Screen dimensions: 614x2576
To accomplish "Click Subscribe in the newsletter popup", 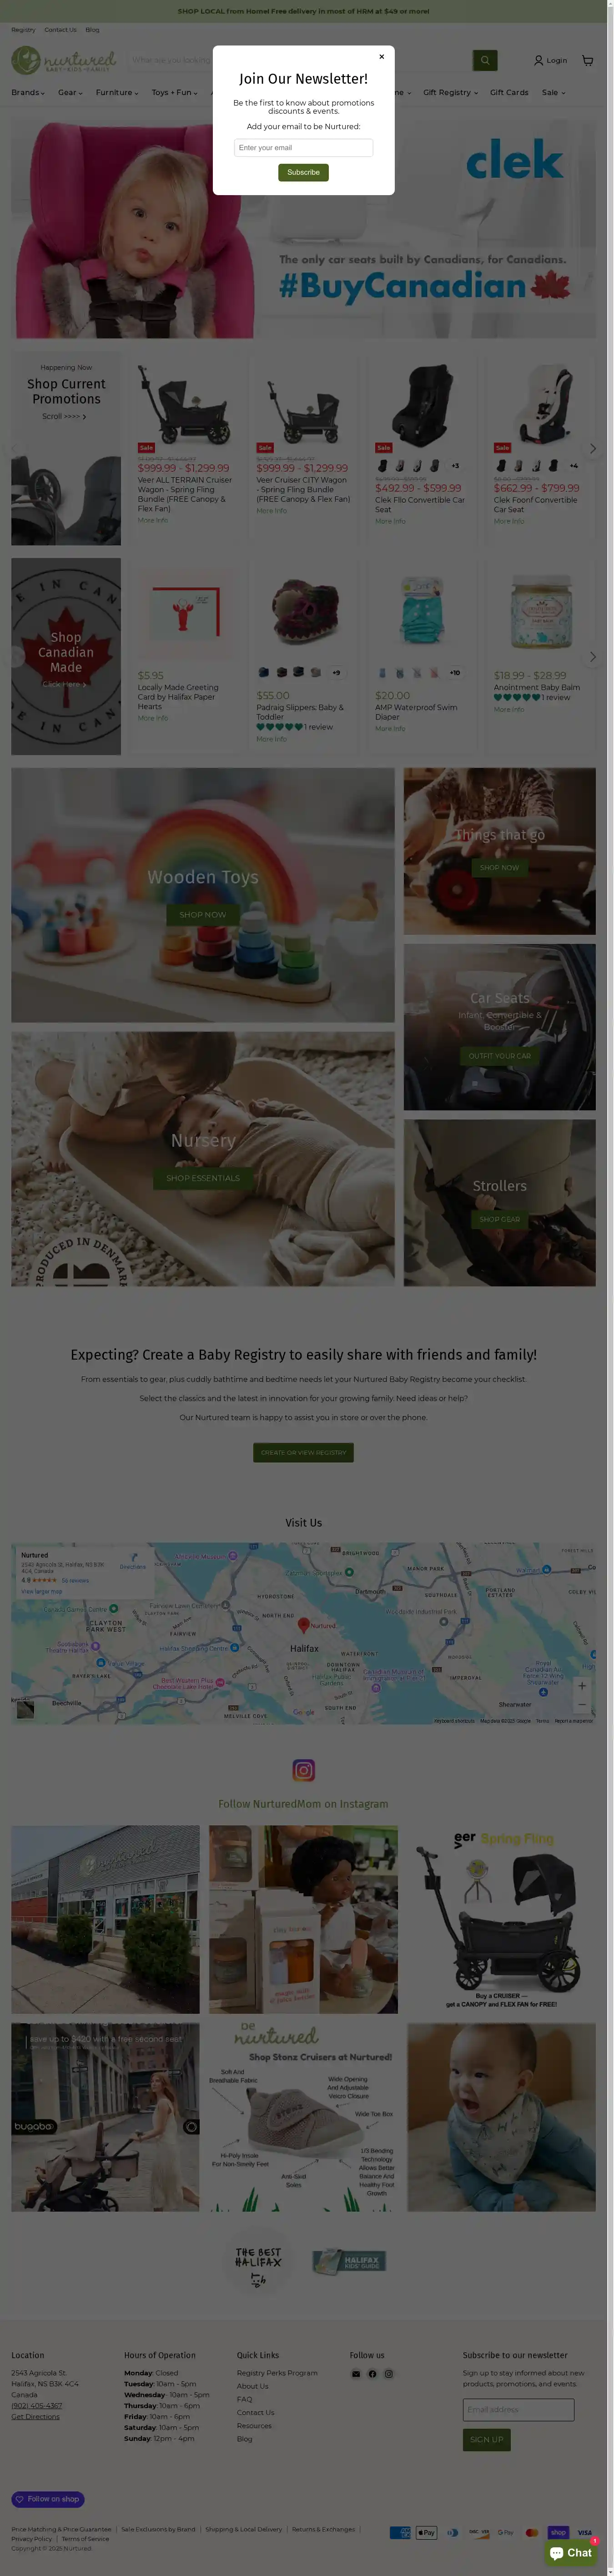I will tap(303, 172).
